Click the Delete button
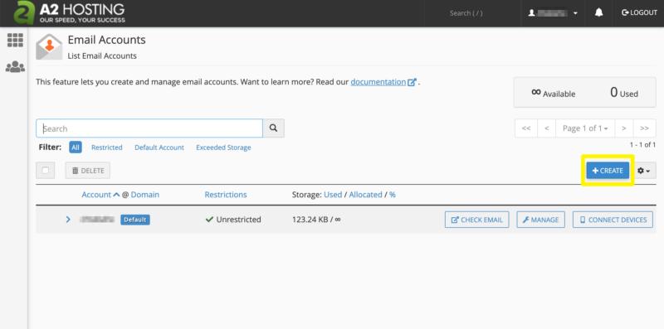The height and width of the screenshot is (329, 664). (88, 171)
